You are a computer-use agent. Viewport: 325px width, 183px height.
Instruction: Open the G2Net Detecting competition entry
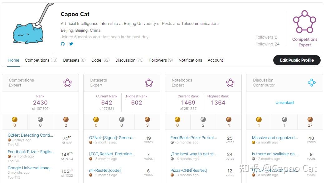(30, 135)
